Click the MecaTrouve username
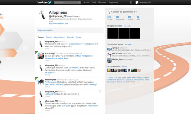The image size is (191, 114). 117,54
